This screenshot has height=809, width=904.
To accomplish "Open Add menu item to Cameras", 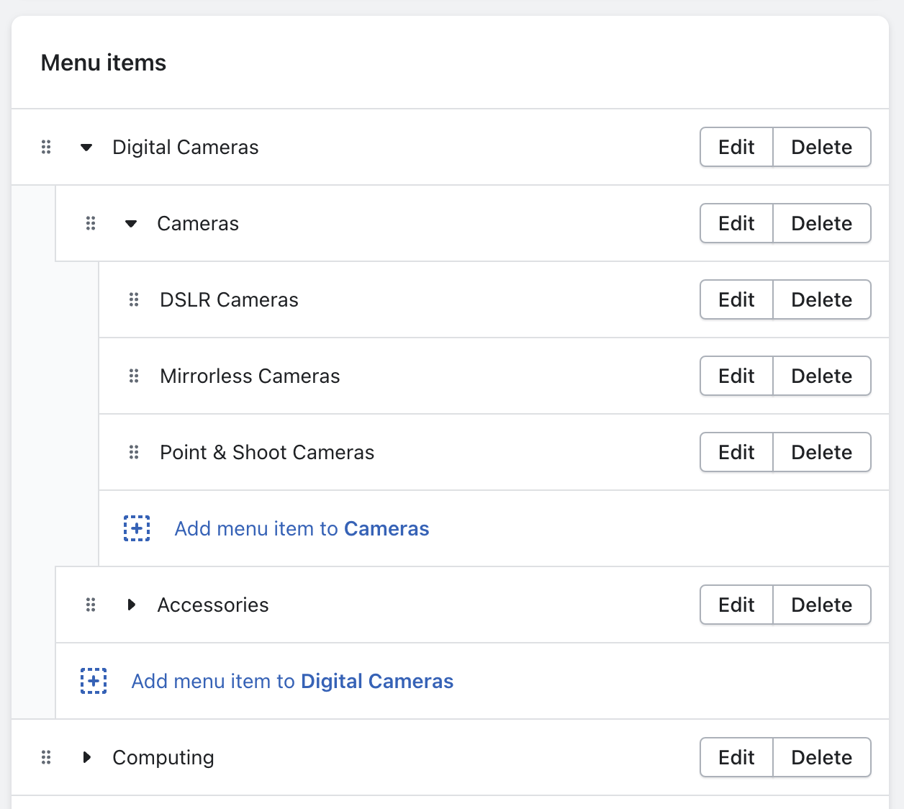I will coord(301,528).
